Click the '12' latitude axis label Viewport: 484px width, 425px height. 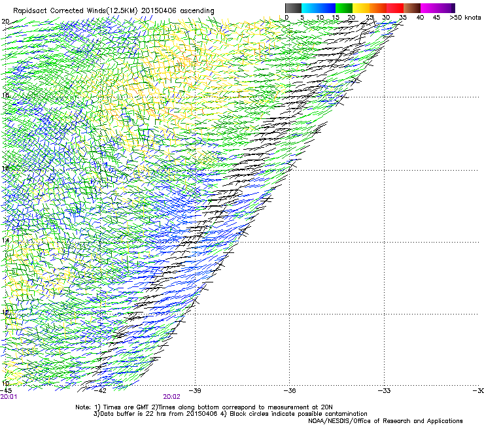[5, 312]
